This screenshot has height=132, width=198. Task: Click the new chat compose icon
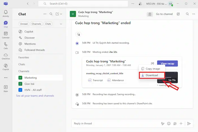57,14
